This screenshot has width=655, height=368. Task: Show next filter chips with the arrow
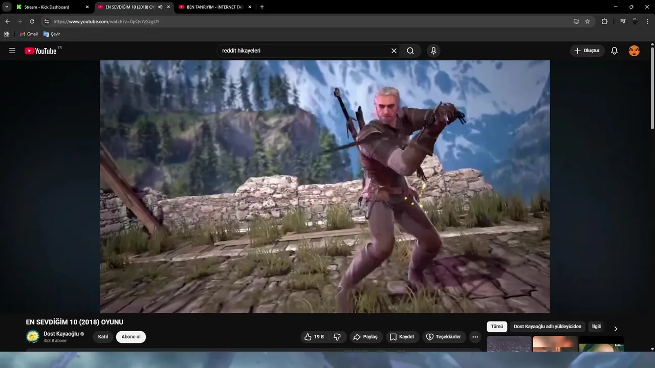(616, 329)
